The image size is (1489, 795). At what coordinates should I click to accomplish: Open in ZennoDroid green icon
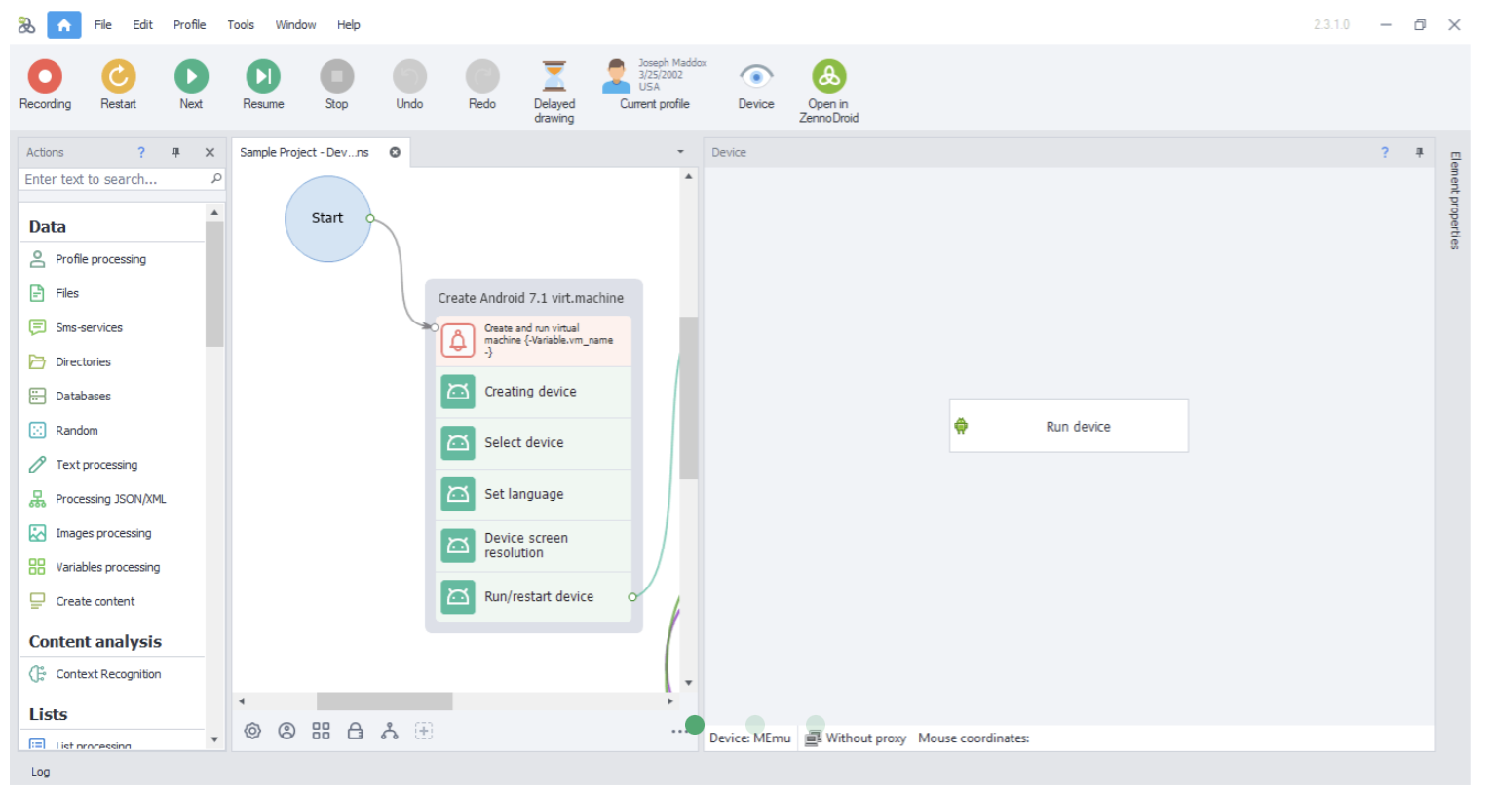click(x=828, y=76)
